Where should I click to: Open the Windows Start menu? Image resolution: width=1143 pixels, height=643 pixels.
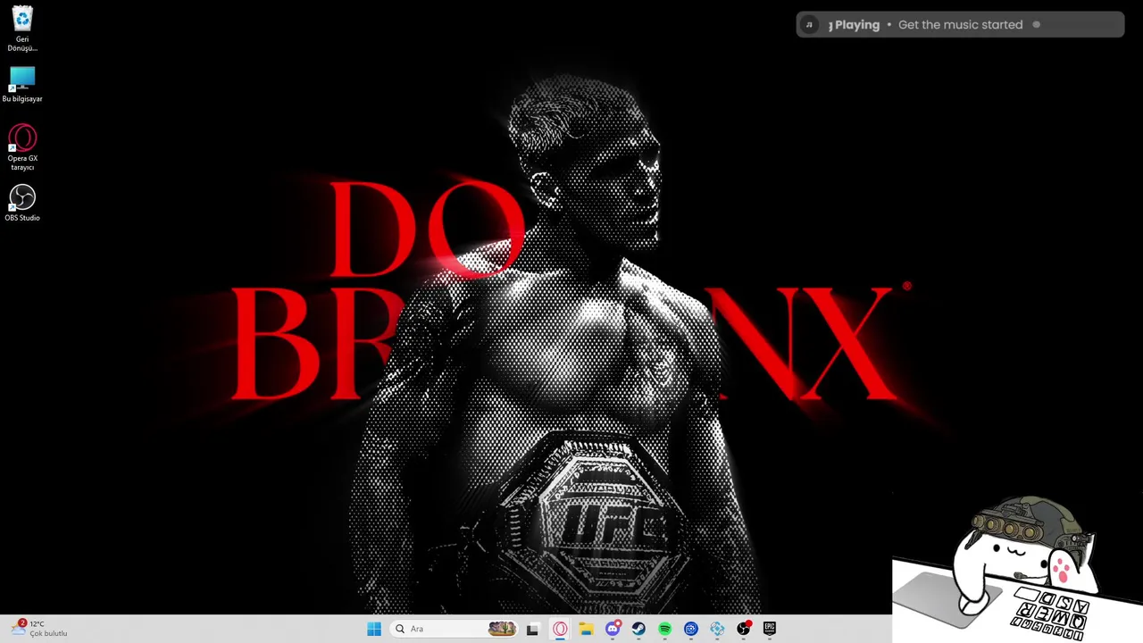374,629
